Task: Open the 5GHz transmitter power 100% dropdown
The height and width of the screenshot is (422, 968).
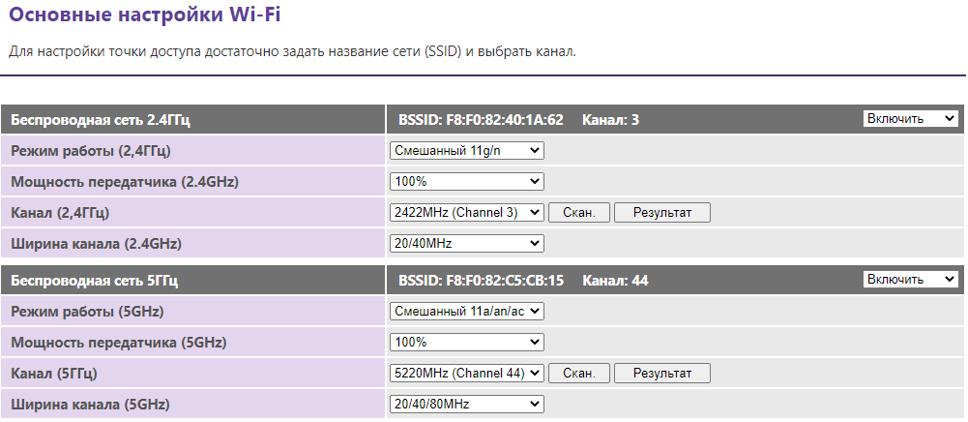Action: (x=467, y=342)
